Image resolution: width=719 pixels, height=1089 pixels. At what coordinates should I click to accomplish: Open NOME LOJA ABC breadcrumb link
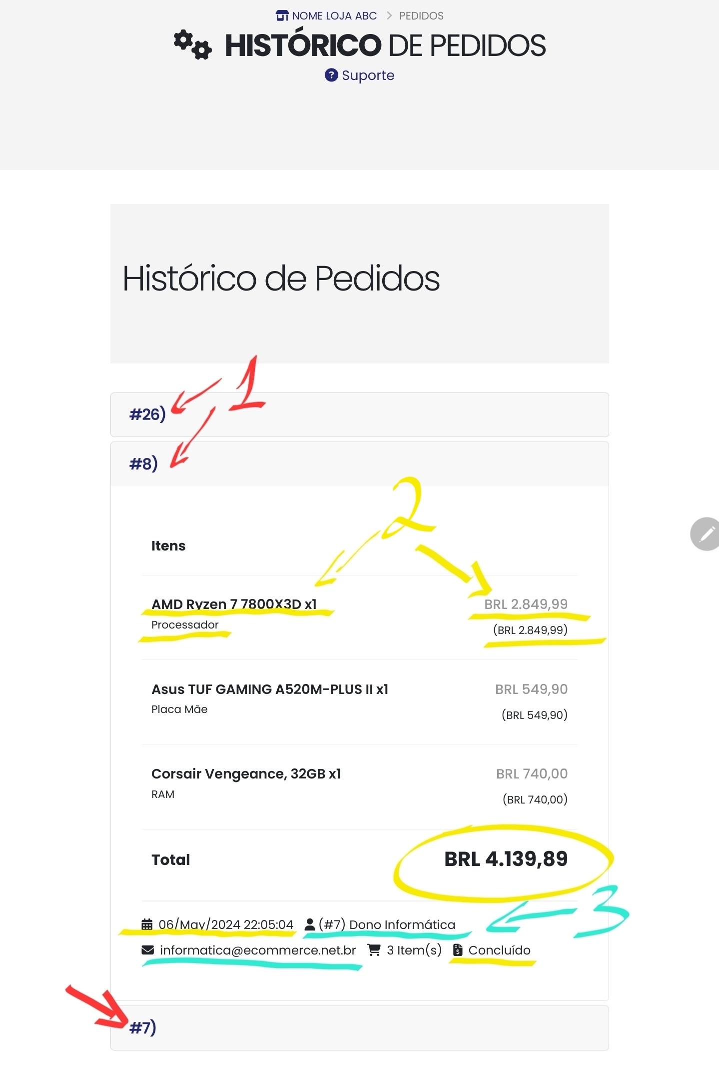pos(334,15)
